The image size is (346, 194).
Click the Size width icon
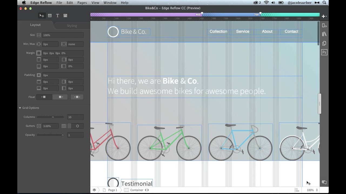39,35
